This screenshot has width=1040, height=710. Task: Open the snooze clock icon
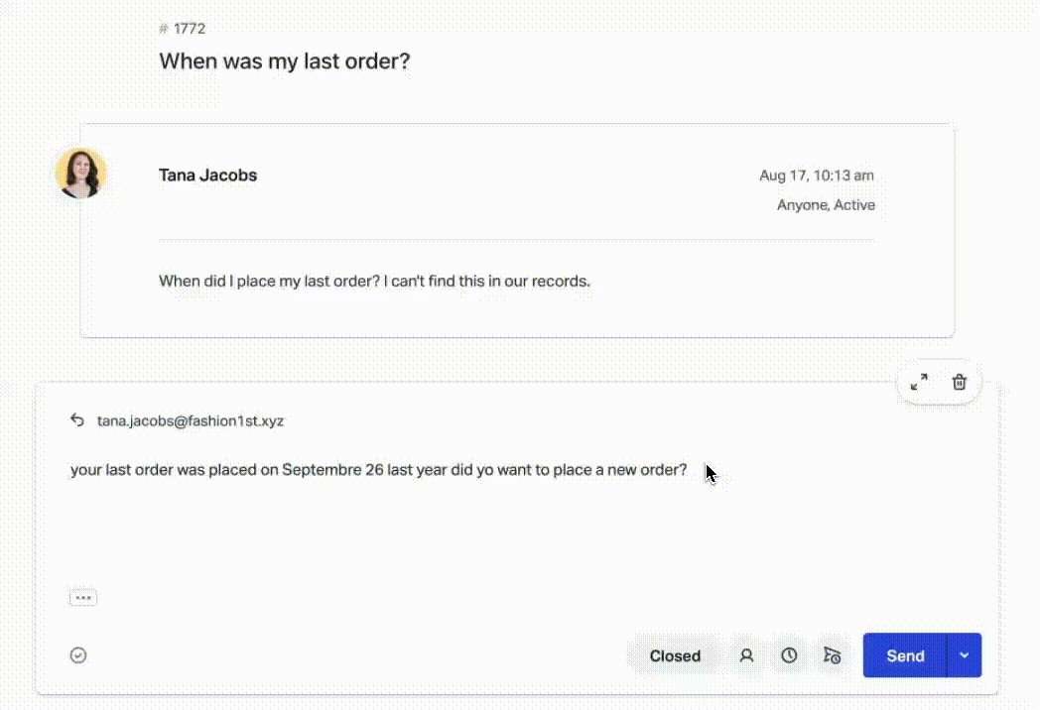(789, 655)
